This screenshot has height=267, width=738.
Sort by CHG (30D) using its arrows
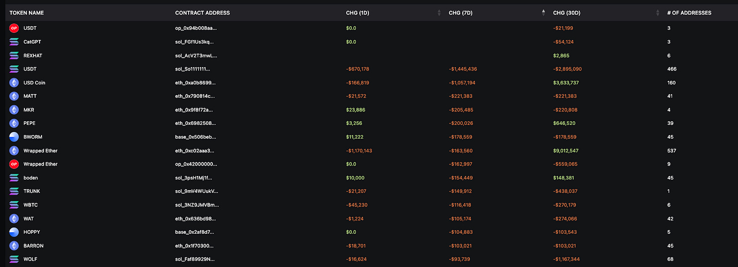tap(657, 13)
